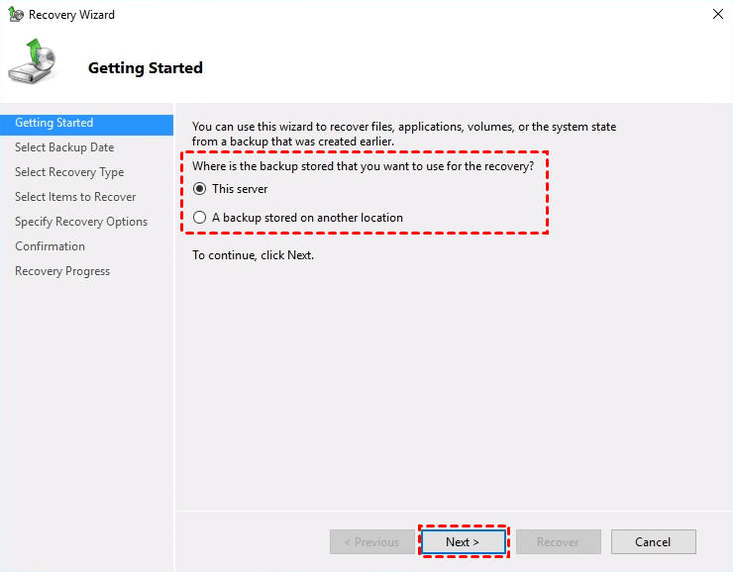Close the Recovery Wizard window
This screenshot has width=733, height=572.
[716, 15]
